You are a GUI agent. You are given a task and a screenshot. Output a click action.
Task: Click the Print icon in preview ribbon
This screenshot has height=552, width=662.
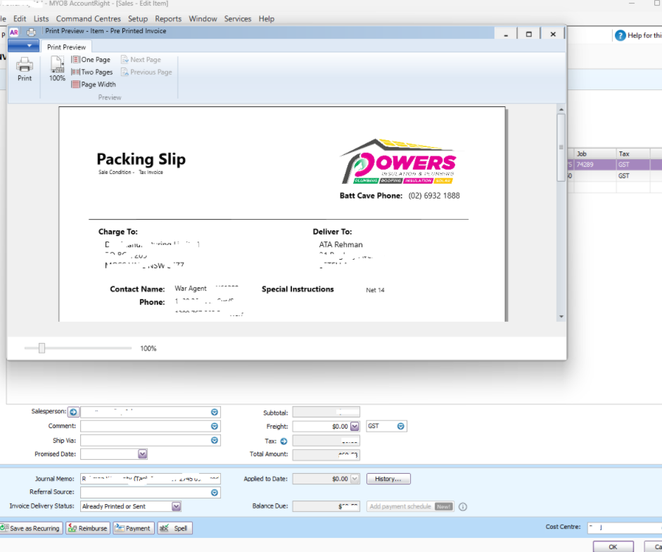[x=25, y=69]
